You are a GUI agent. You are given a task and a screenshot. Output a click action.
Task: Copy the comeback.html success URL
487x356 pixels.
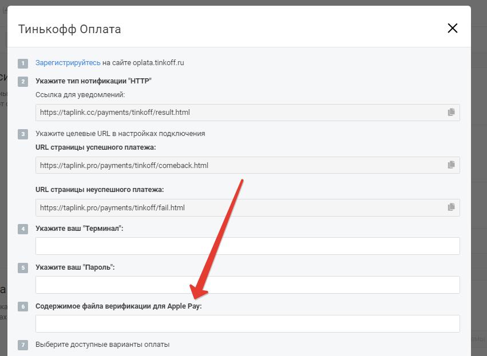(x=452, y=165)
